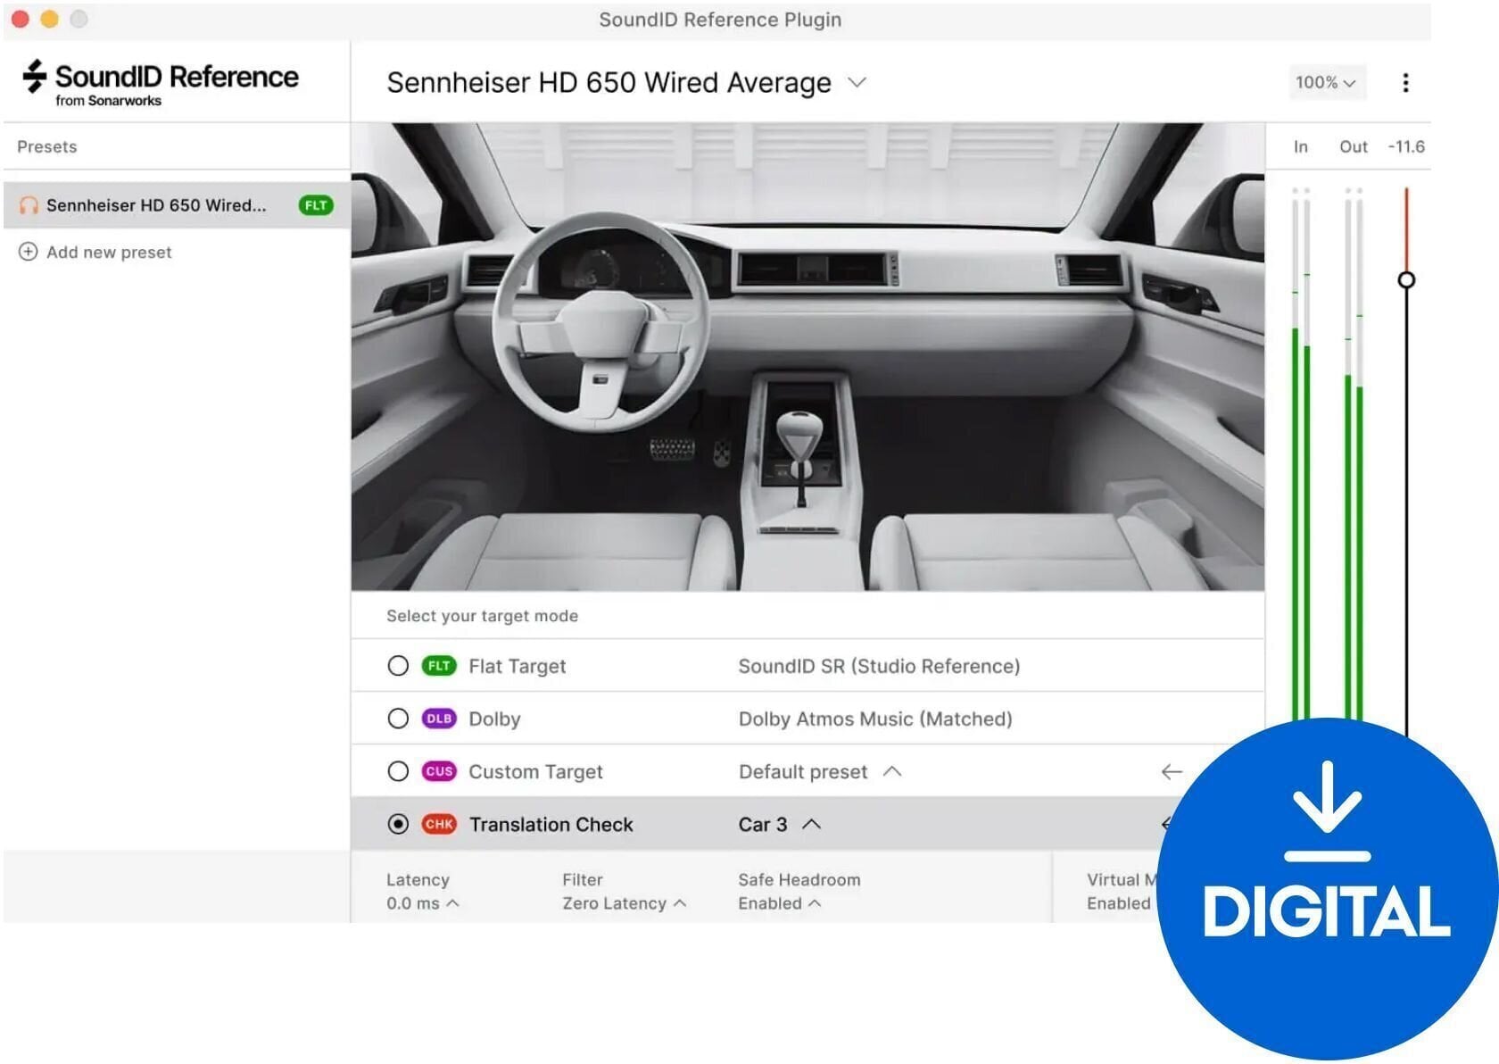Click the output gain slider handle
The image size is (1499, 1064).
coord(1406,280)
